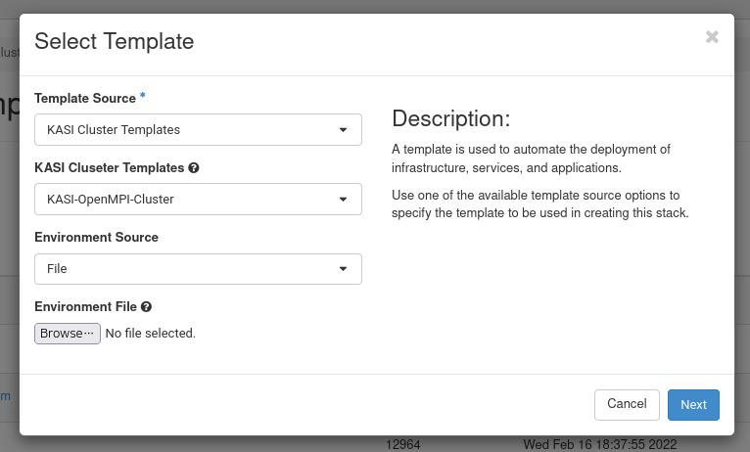Open the Environment Source dropdown

pyautogui.click(x=198, y=269)
